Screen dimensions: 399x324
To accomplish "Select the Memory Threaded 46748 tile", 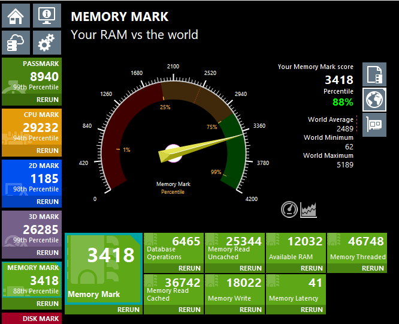I will (356, 248).
